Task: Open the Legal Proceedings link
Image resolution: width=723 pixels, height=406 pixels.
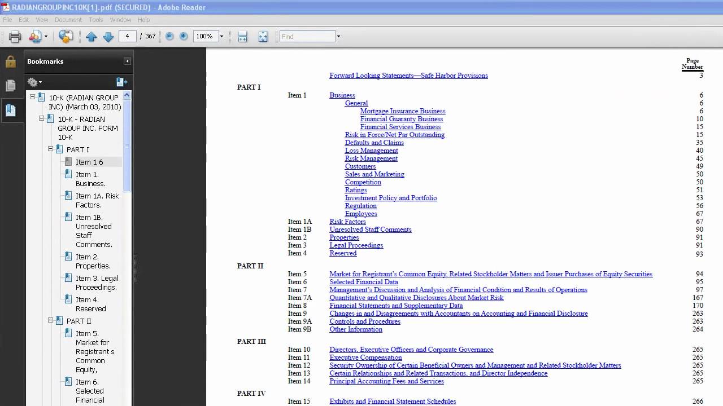Action: click(356, 245)
